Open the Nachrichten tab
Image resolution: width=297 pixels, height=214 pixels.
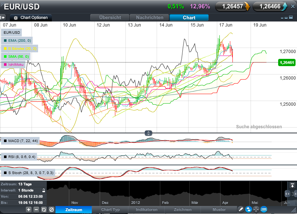pyautogui.click(x=149, y=17)
